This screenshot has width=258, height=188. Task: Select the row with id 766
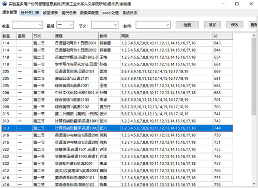(117, 170)
